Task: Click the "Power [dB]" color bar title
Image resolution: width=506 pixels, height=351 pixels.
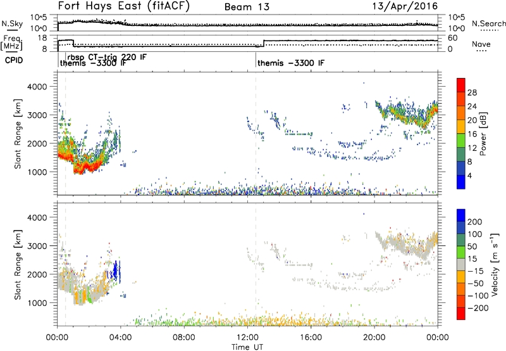Action: click(x=483, y=134)
